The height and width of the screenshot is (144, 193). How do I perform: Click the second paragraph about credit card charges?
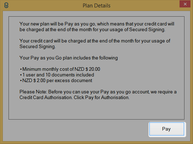coord(95,44)
